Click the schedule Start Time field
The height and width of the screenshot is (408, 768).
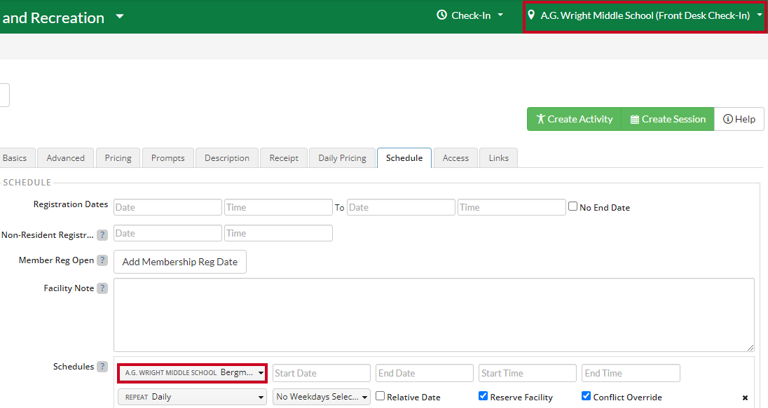528,373
